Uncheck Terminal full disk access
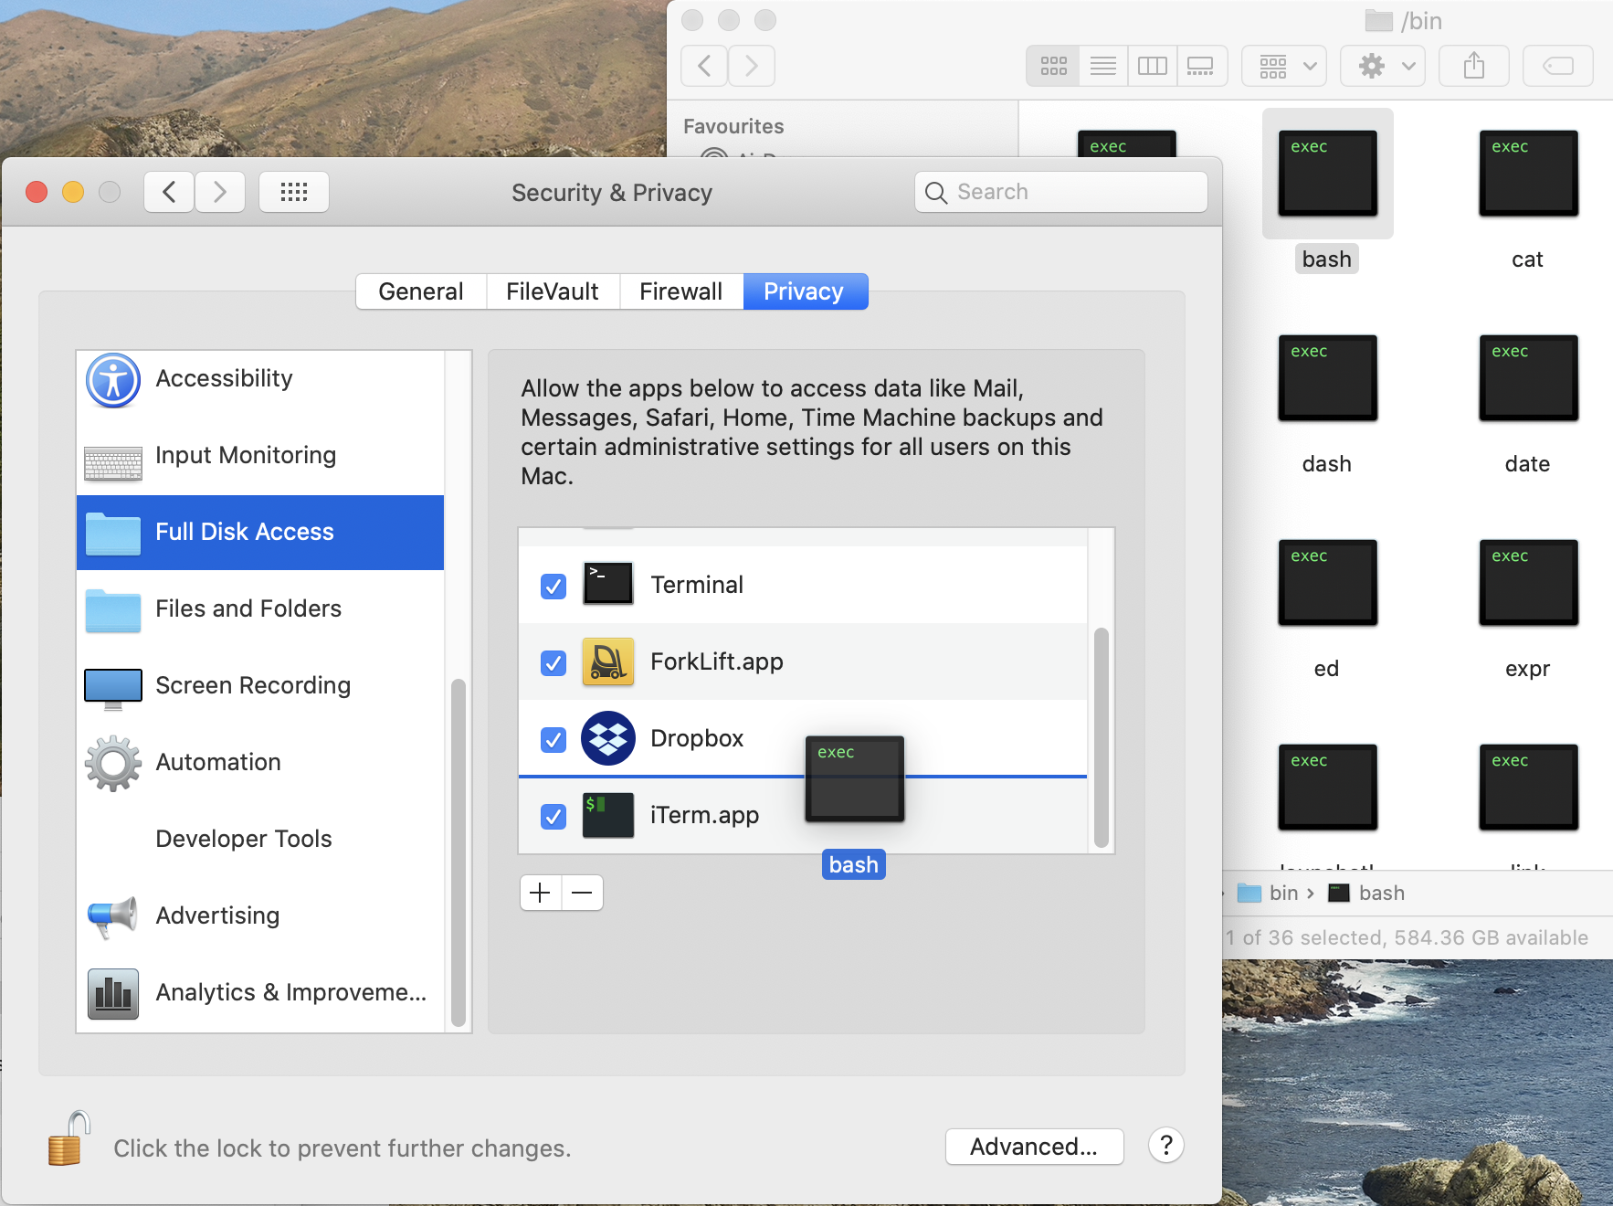The image size is (1613, 1206). [x=553, y=586]
